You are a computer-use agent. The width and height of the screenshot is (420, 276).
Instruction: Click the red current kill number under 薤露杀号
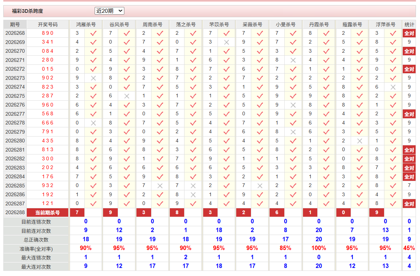coord(343,213)
